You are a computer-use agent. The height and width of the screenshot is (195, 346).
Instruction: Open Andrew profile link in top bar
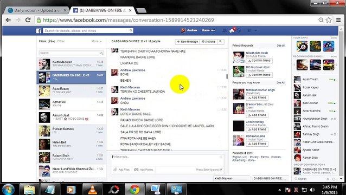[189, 30]
